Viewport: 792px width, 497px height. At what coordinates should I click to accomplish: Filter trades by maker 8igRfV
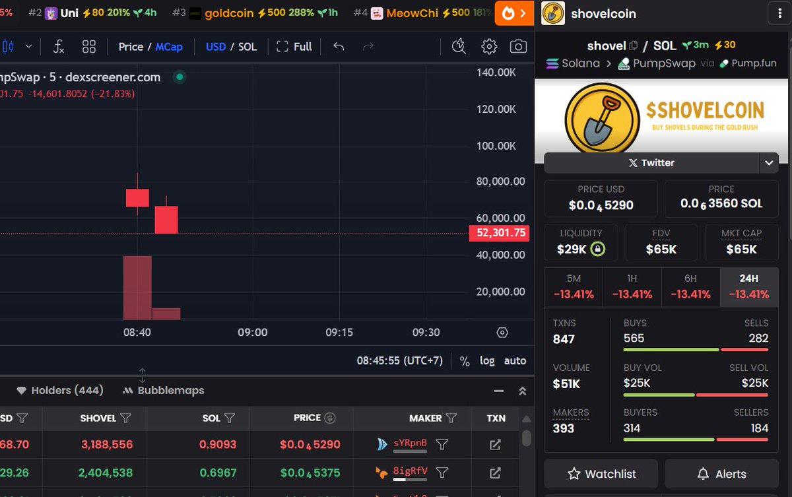442,473
